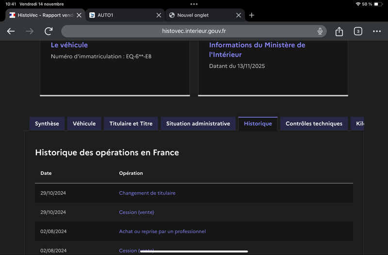Click the Changement de titulaire link

pyautogui.click(x=147, y=193)
